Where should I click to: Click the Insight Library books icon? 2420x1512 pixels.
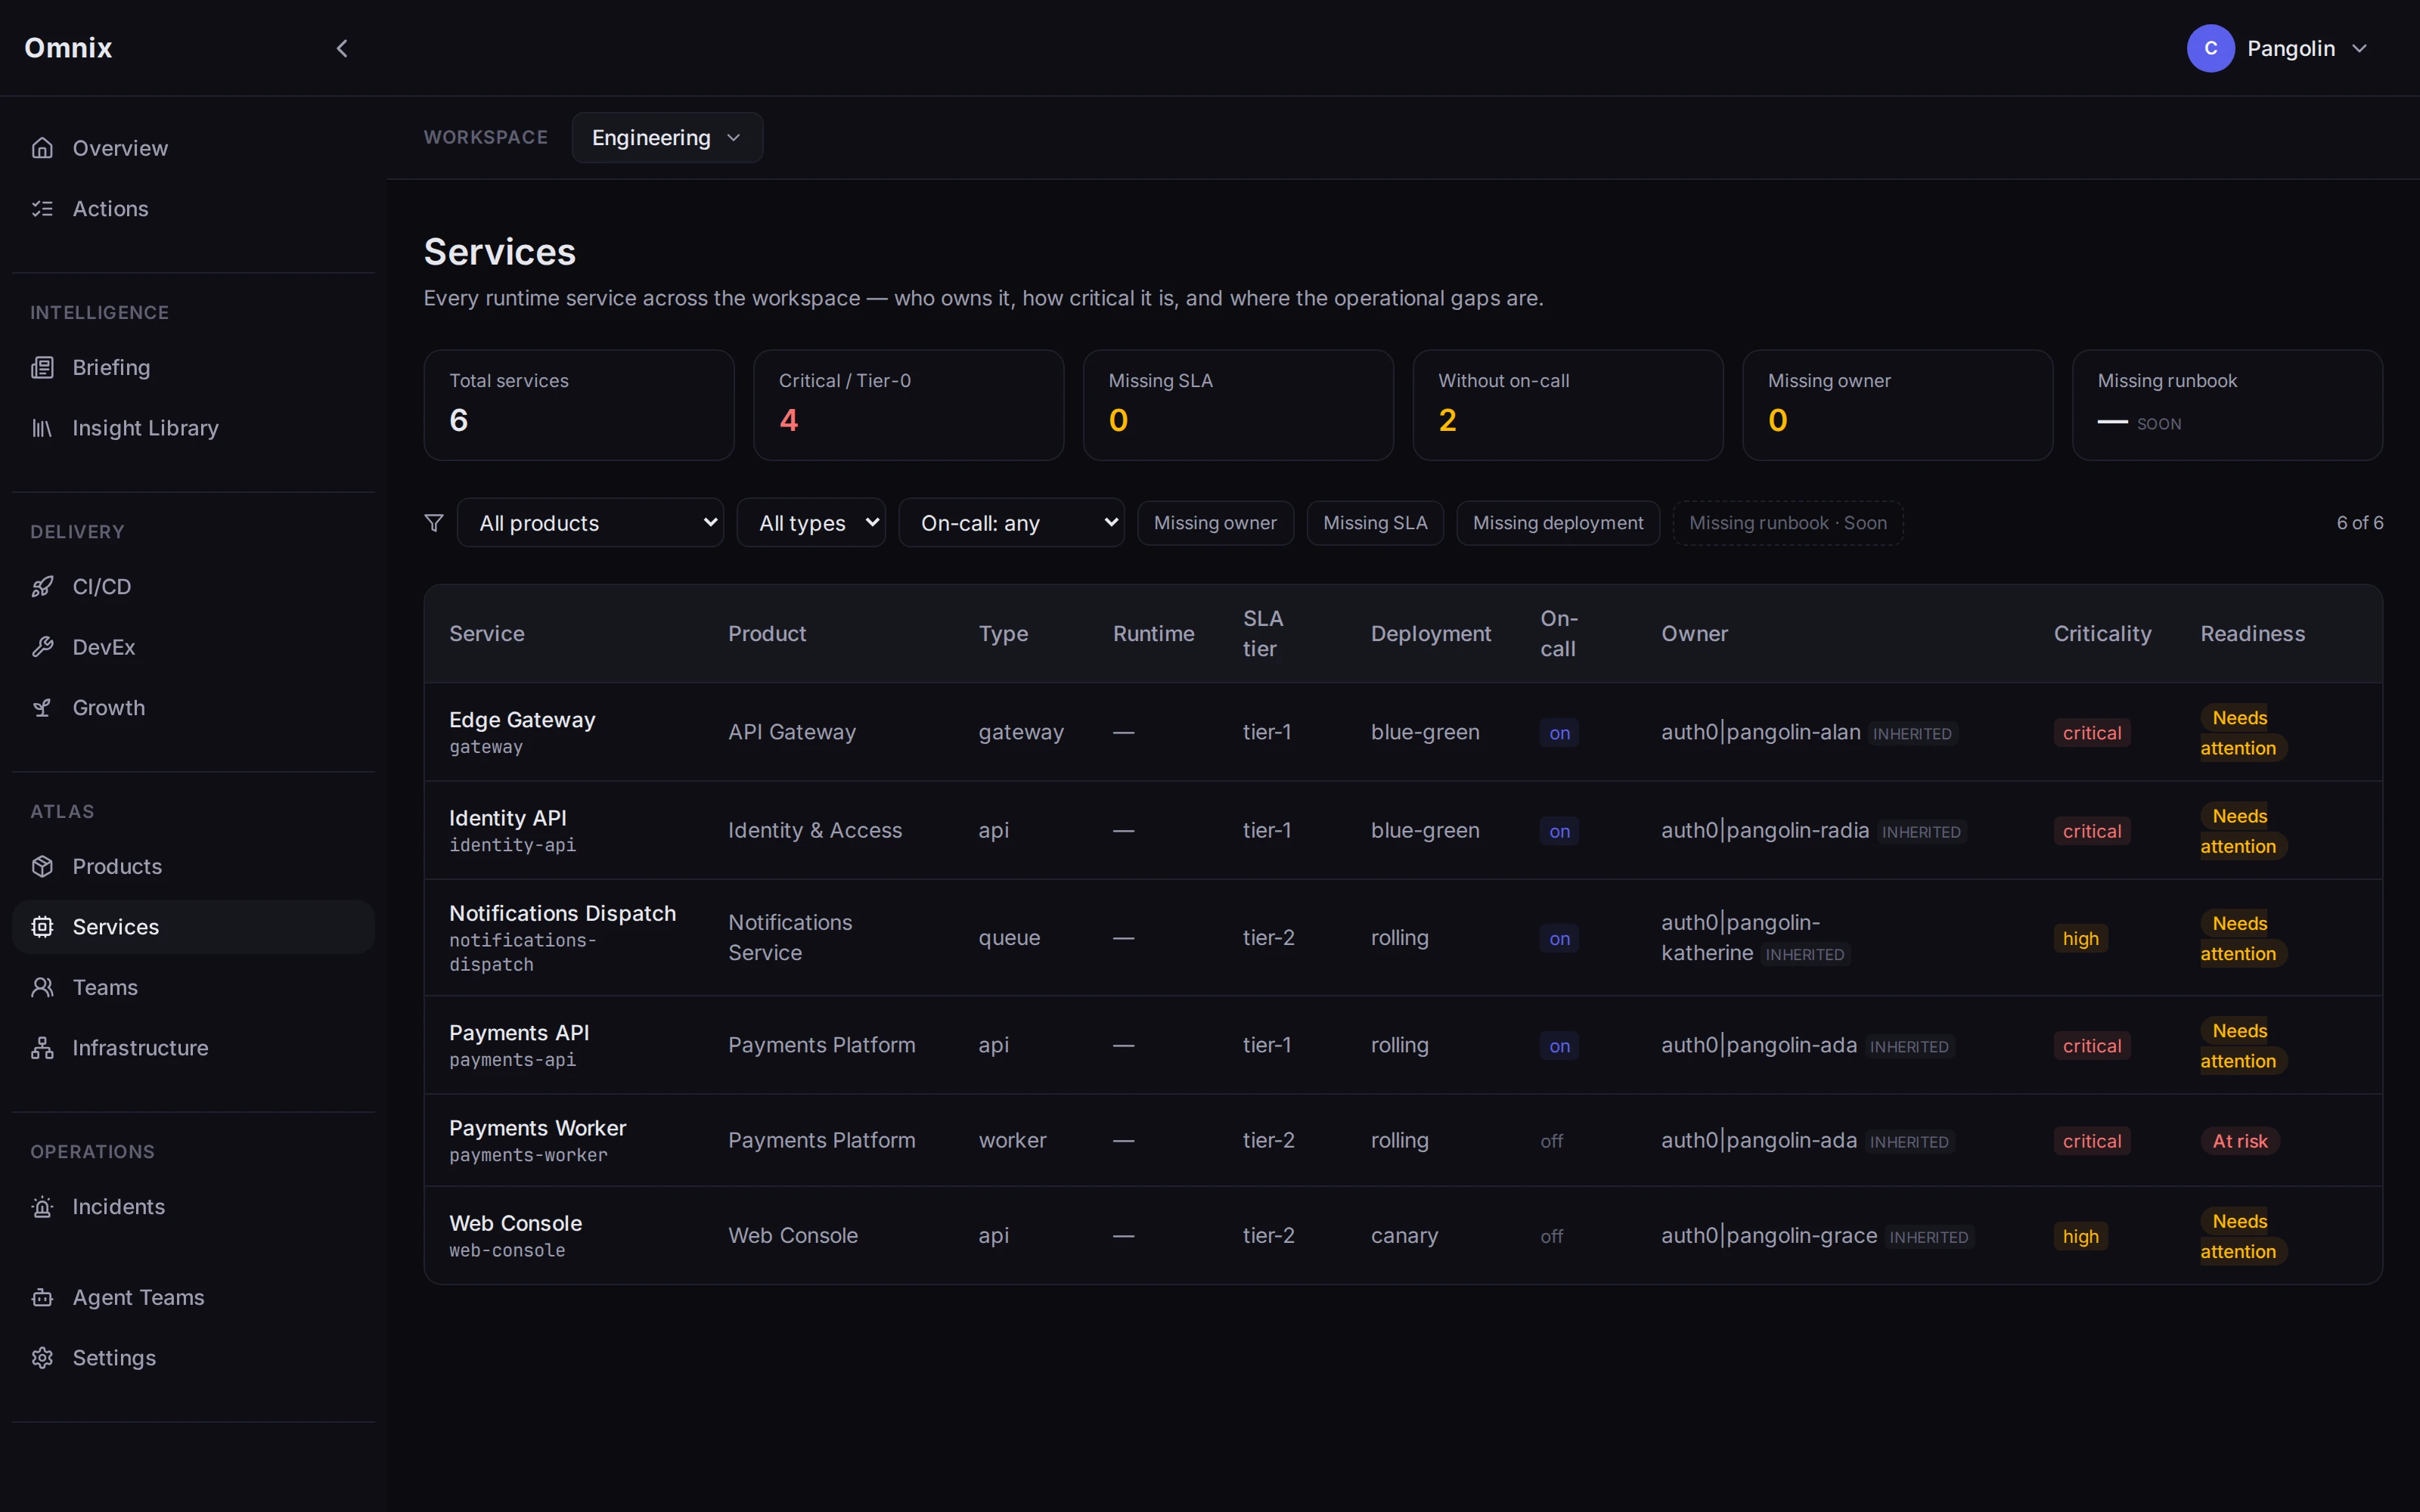pos(42,428)
